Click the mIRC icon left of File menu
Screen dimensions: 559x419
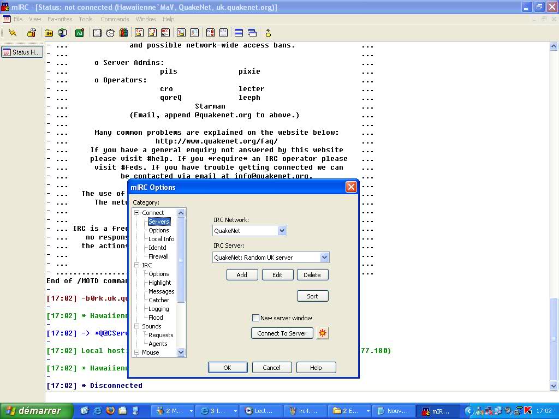[7, 19]
